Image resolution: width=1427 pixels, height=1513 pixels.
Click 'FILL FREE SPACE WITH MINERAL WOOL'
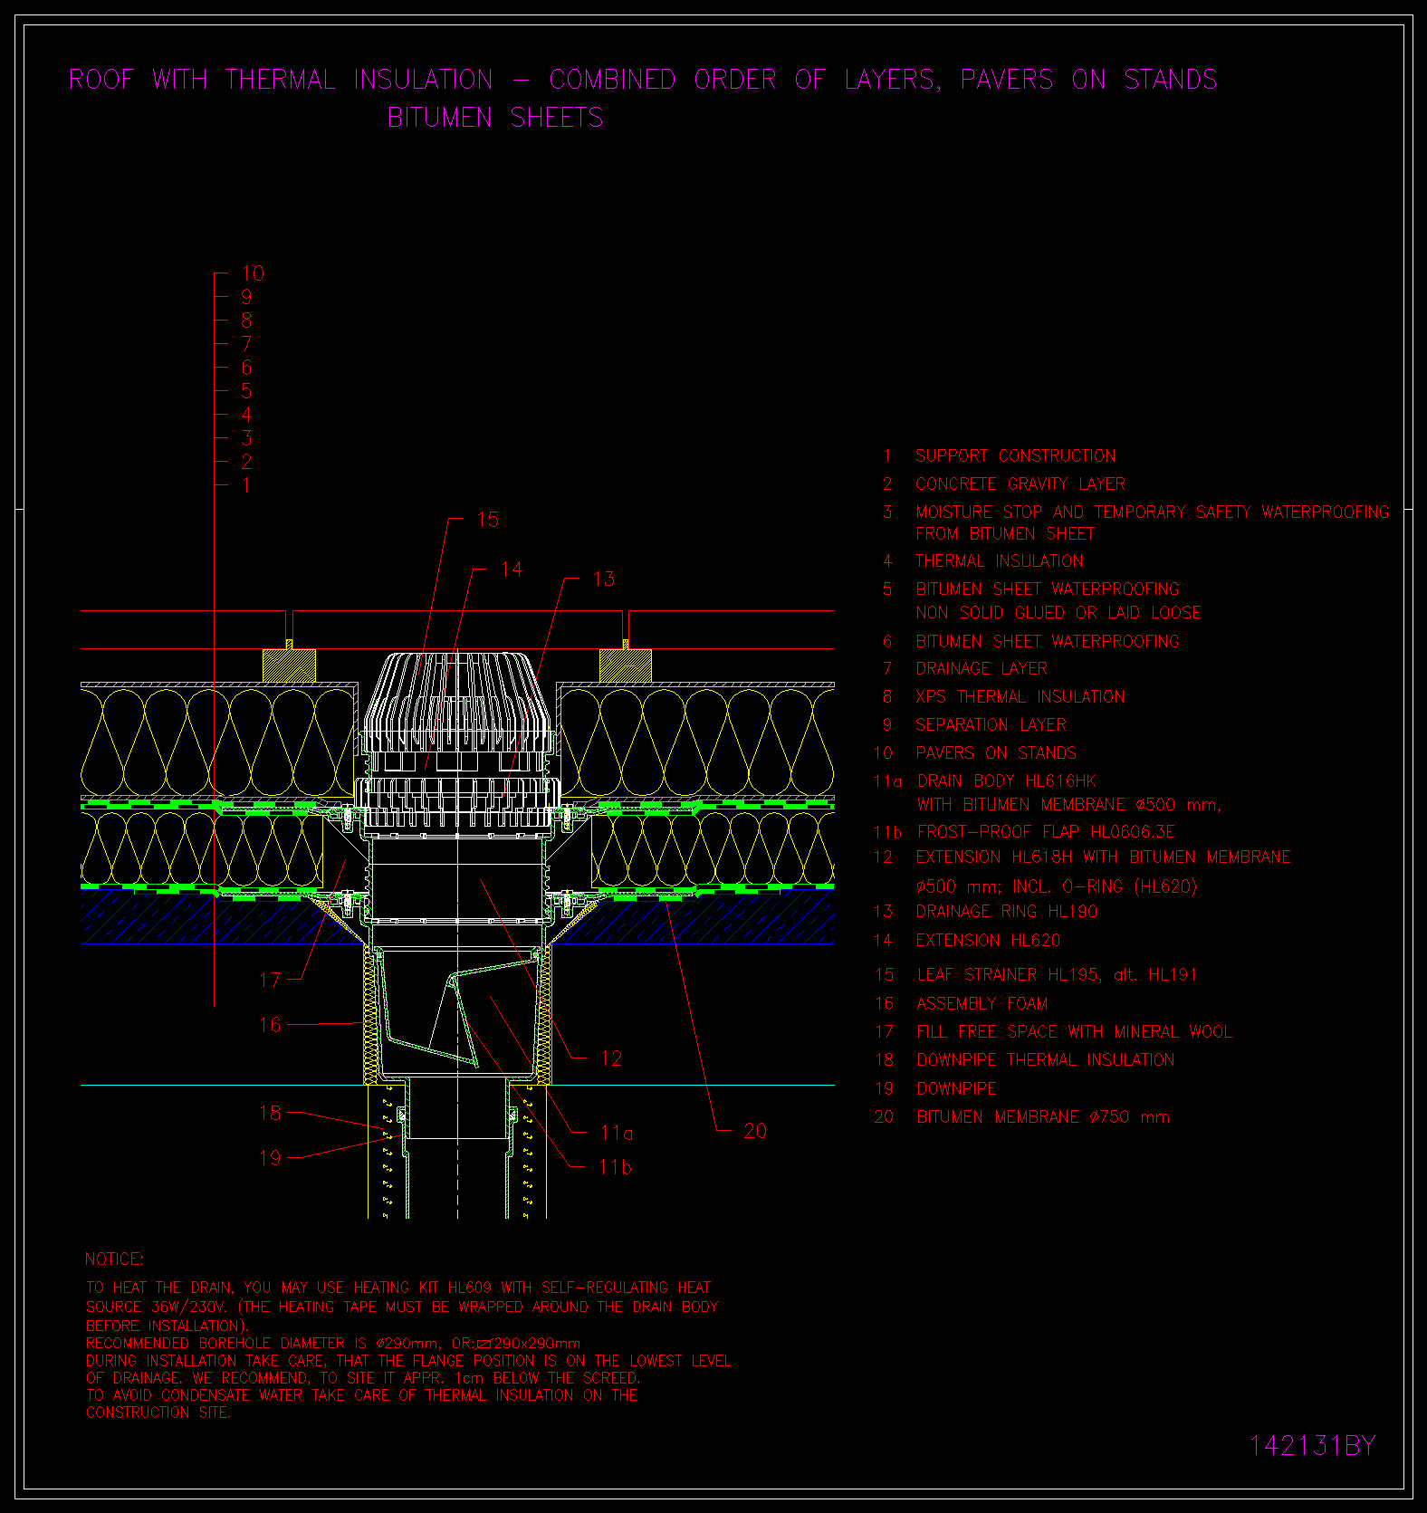coord(1074,1031)
